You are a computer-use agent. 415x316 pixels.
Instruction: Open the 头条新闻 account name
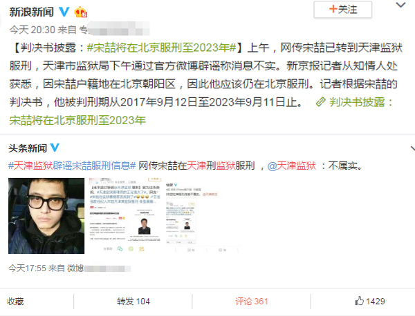click(x=28, y=148)
